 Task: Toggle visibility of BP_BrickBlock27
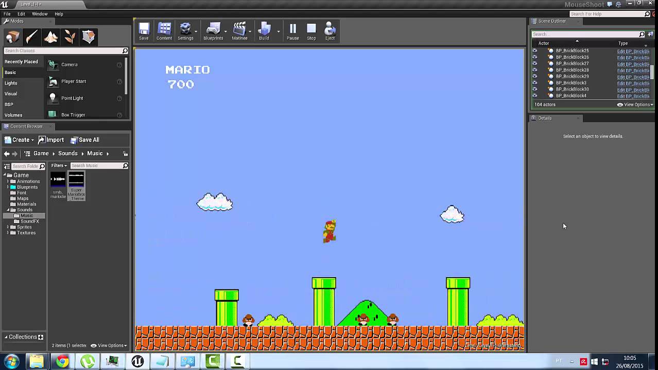[x=534, y=64]
